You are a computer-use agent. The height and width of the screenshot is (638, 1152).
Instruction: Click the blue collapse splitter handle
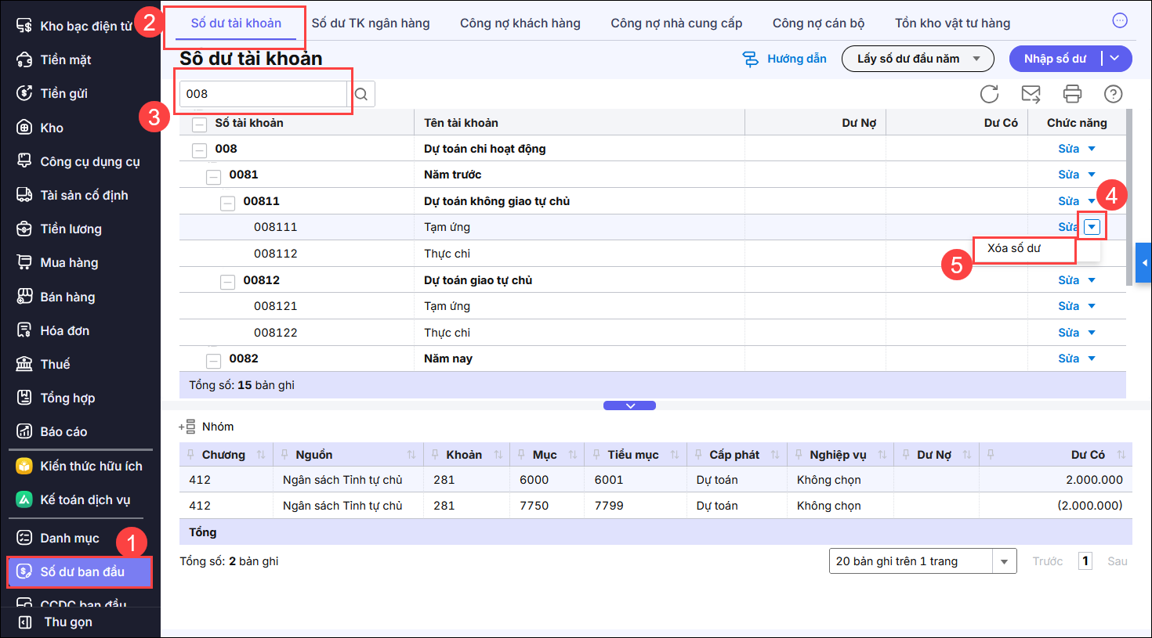(629, 406)
